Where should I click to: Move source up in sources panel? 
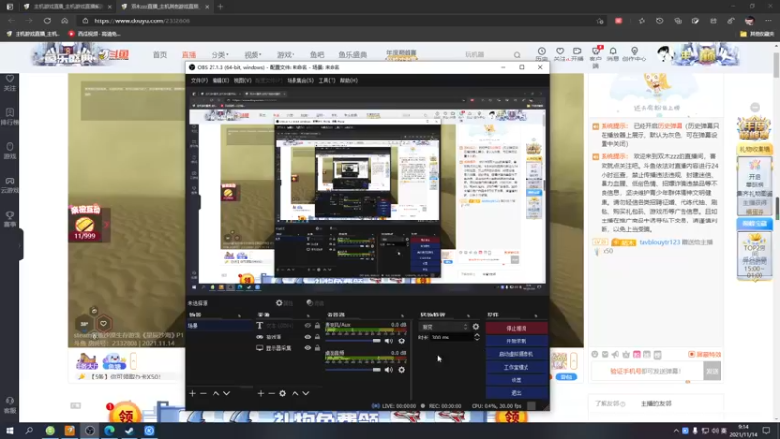click(x=295, y=394)
